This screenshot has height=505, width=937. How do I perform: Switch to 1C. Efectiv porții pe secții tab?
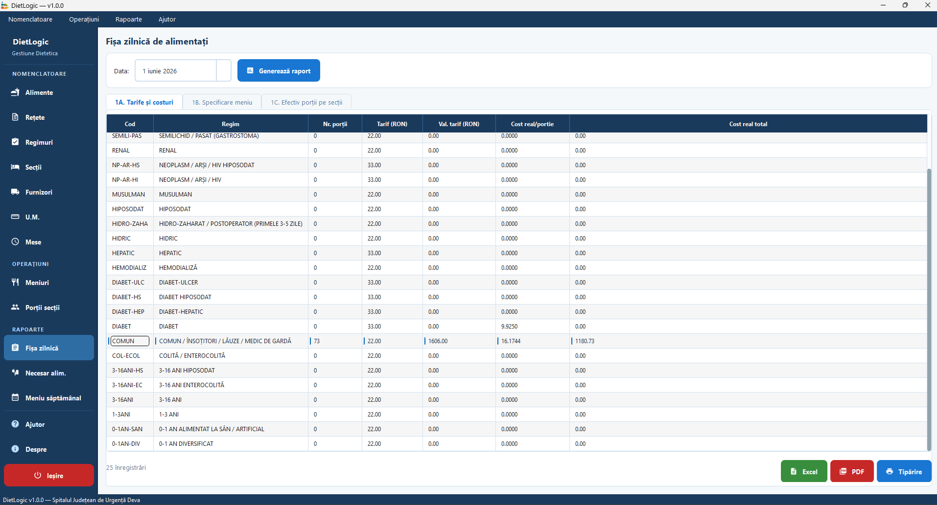pyautogui.click(x=306, y=102)
